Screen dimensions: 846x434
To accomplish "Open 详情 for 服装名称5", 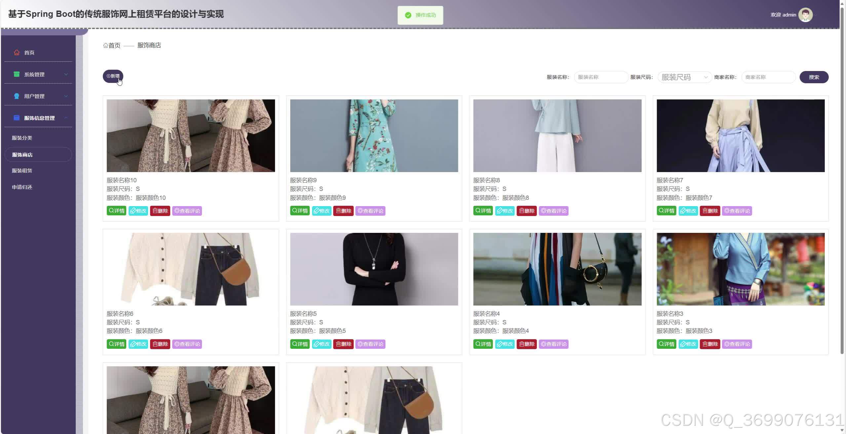I will 300,344.
